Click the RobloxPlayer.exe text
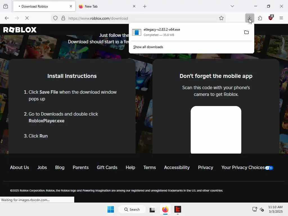 (x=46, y=121)
